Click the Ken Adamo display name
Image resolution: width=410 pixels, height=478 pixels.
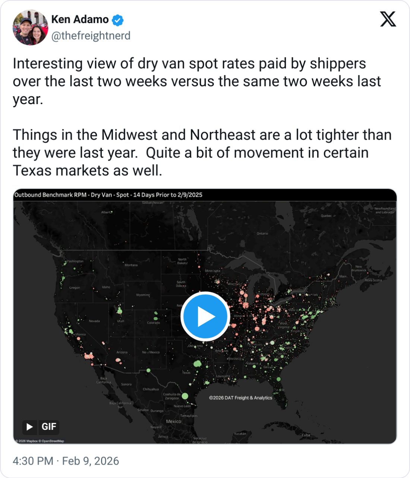click(80, 19)
